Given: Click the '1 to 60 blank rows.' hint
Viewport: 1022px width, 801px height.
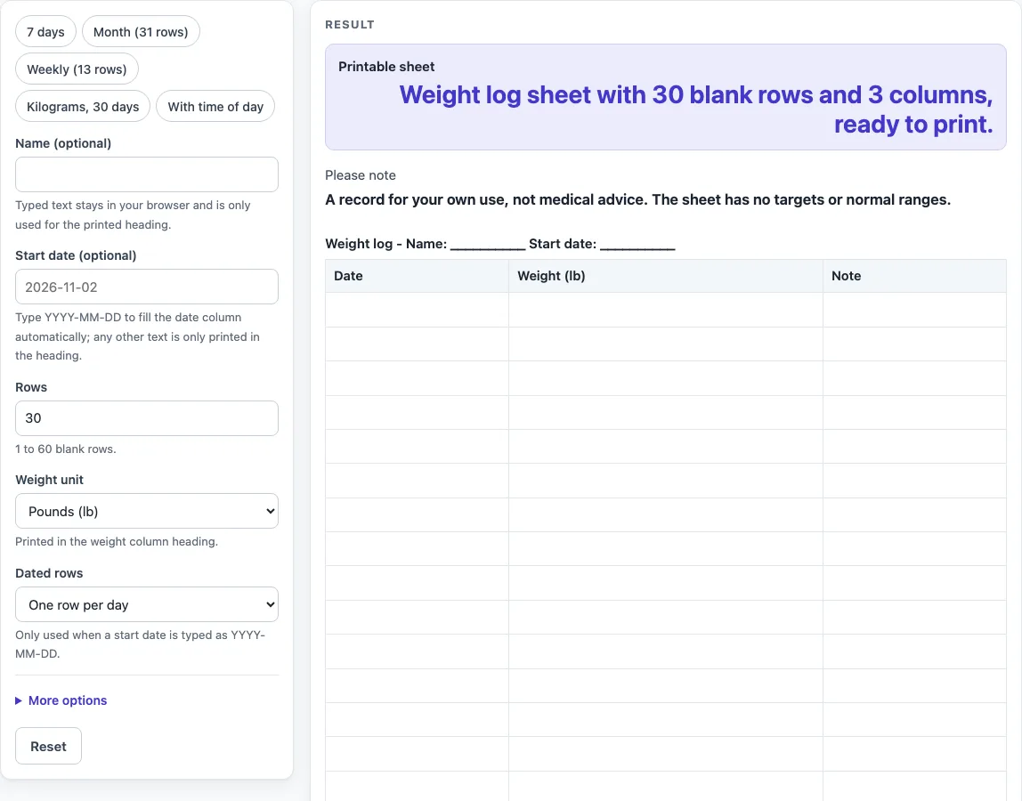Looking at the screenshot, I should (x=66, y=449).
